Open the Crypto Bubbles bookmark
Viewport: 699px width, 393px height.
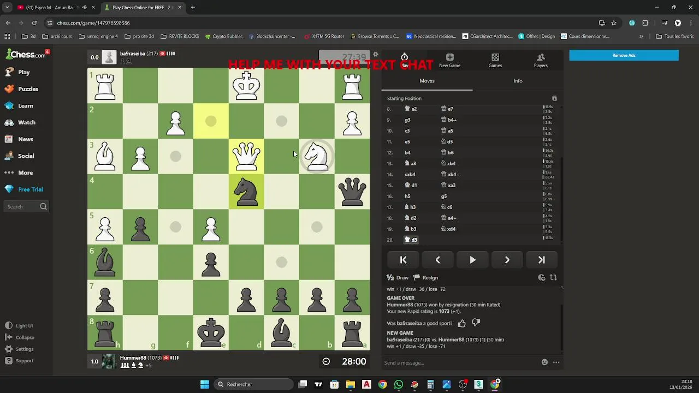tap(223, 37)
